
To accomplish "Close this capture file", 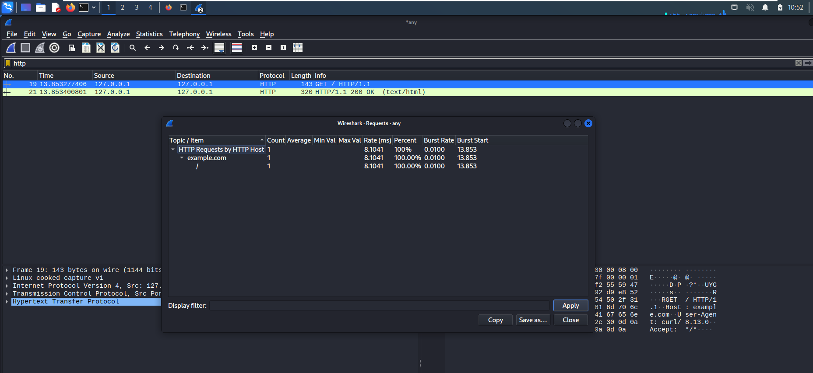I will pos(101,48).
